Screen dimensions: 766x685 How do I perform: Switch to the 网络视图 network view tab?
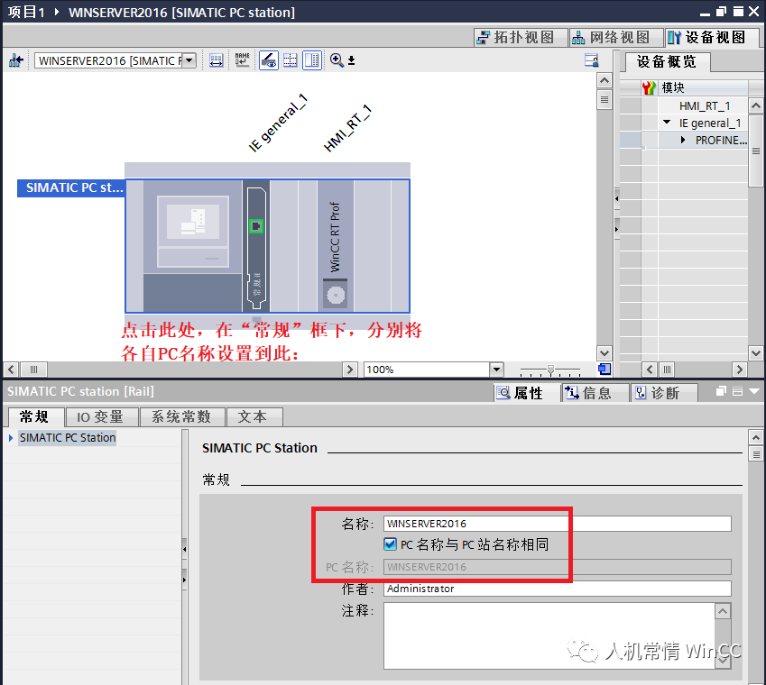click(x=615, y=37)
